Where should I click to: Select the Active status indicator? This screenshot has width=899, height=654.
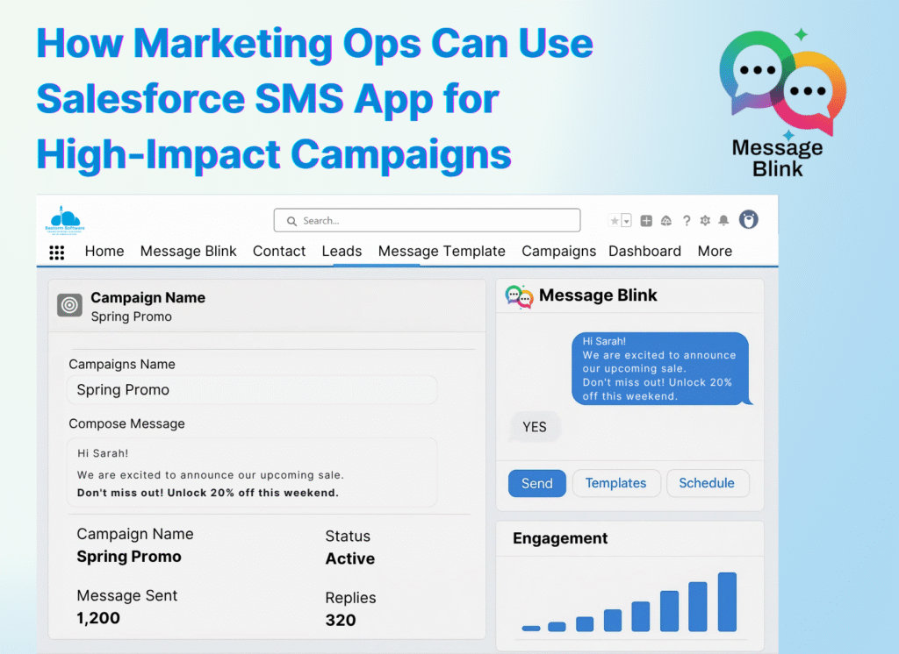click(x=349, y=558)
